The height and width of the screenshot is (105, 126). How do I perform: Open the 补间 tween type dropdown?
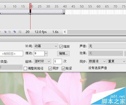coord(46,46)
